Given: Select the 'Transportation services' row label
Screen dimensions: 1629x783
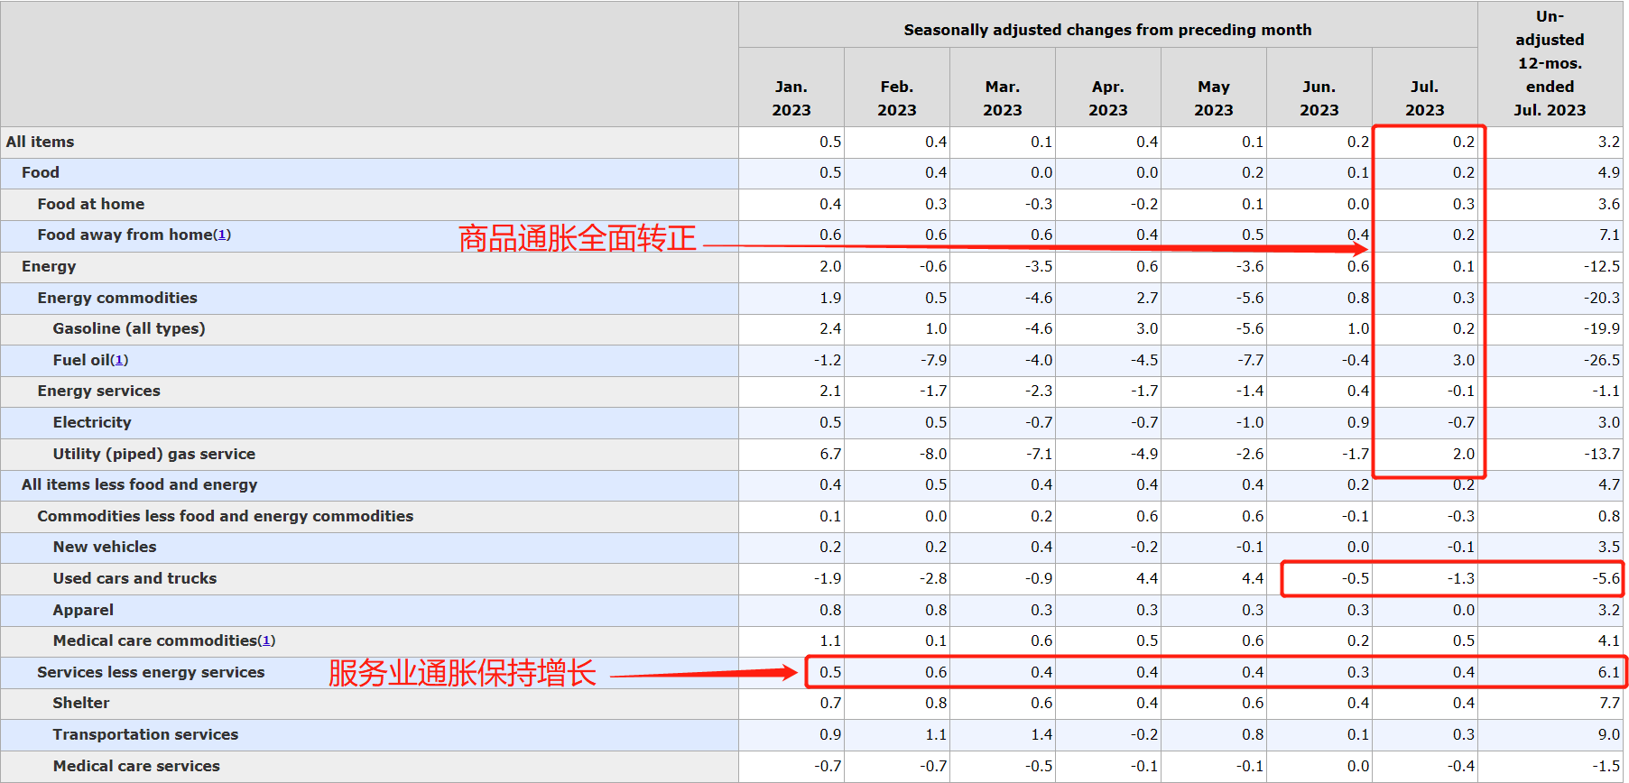Looking at the screenshot, I should click(x=145, y=734).
